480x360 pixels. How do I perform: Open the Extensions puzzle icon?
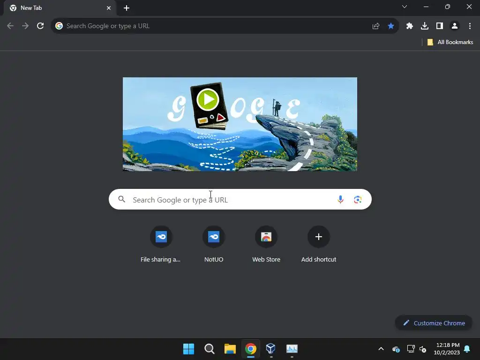pyautogui.click(x=410, y=26)
